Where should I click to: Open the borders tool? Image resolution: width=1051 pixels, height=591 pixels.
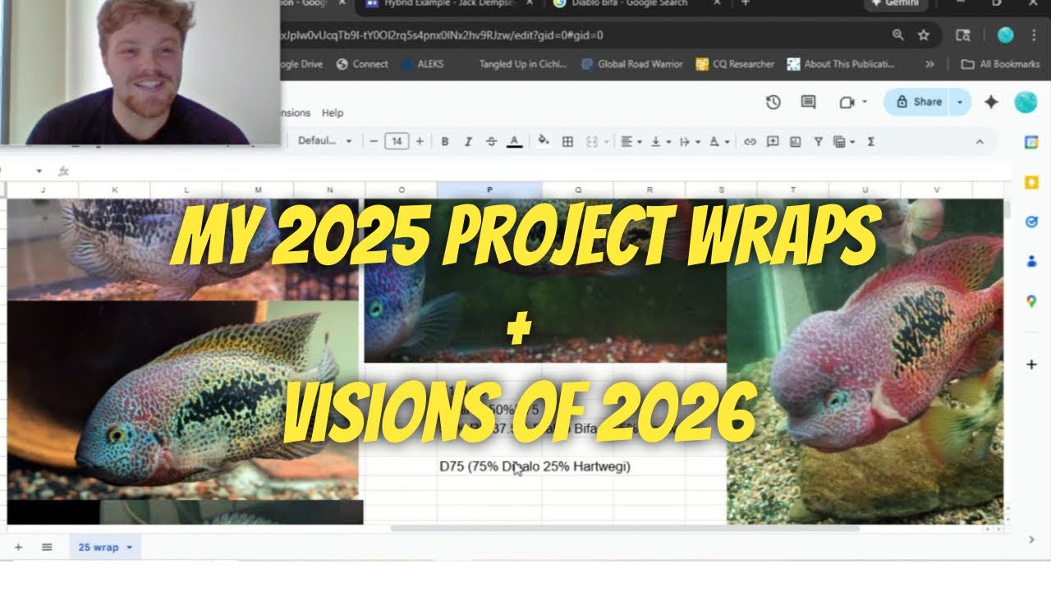point(567,141)
